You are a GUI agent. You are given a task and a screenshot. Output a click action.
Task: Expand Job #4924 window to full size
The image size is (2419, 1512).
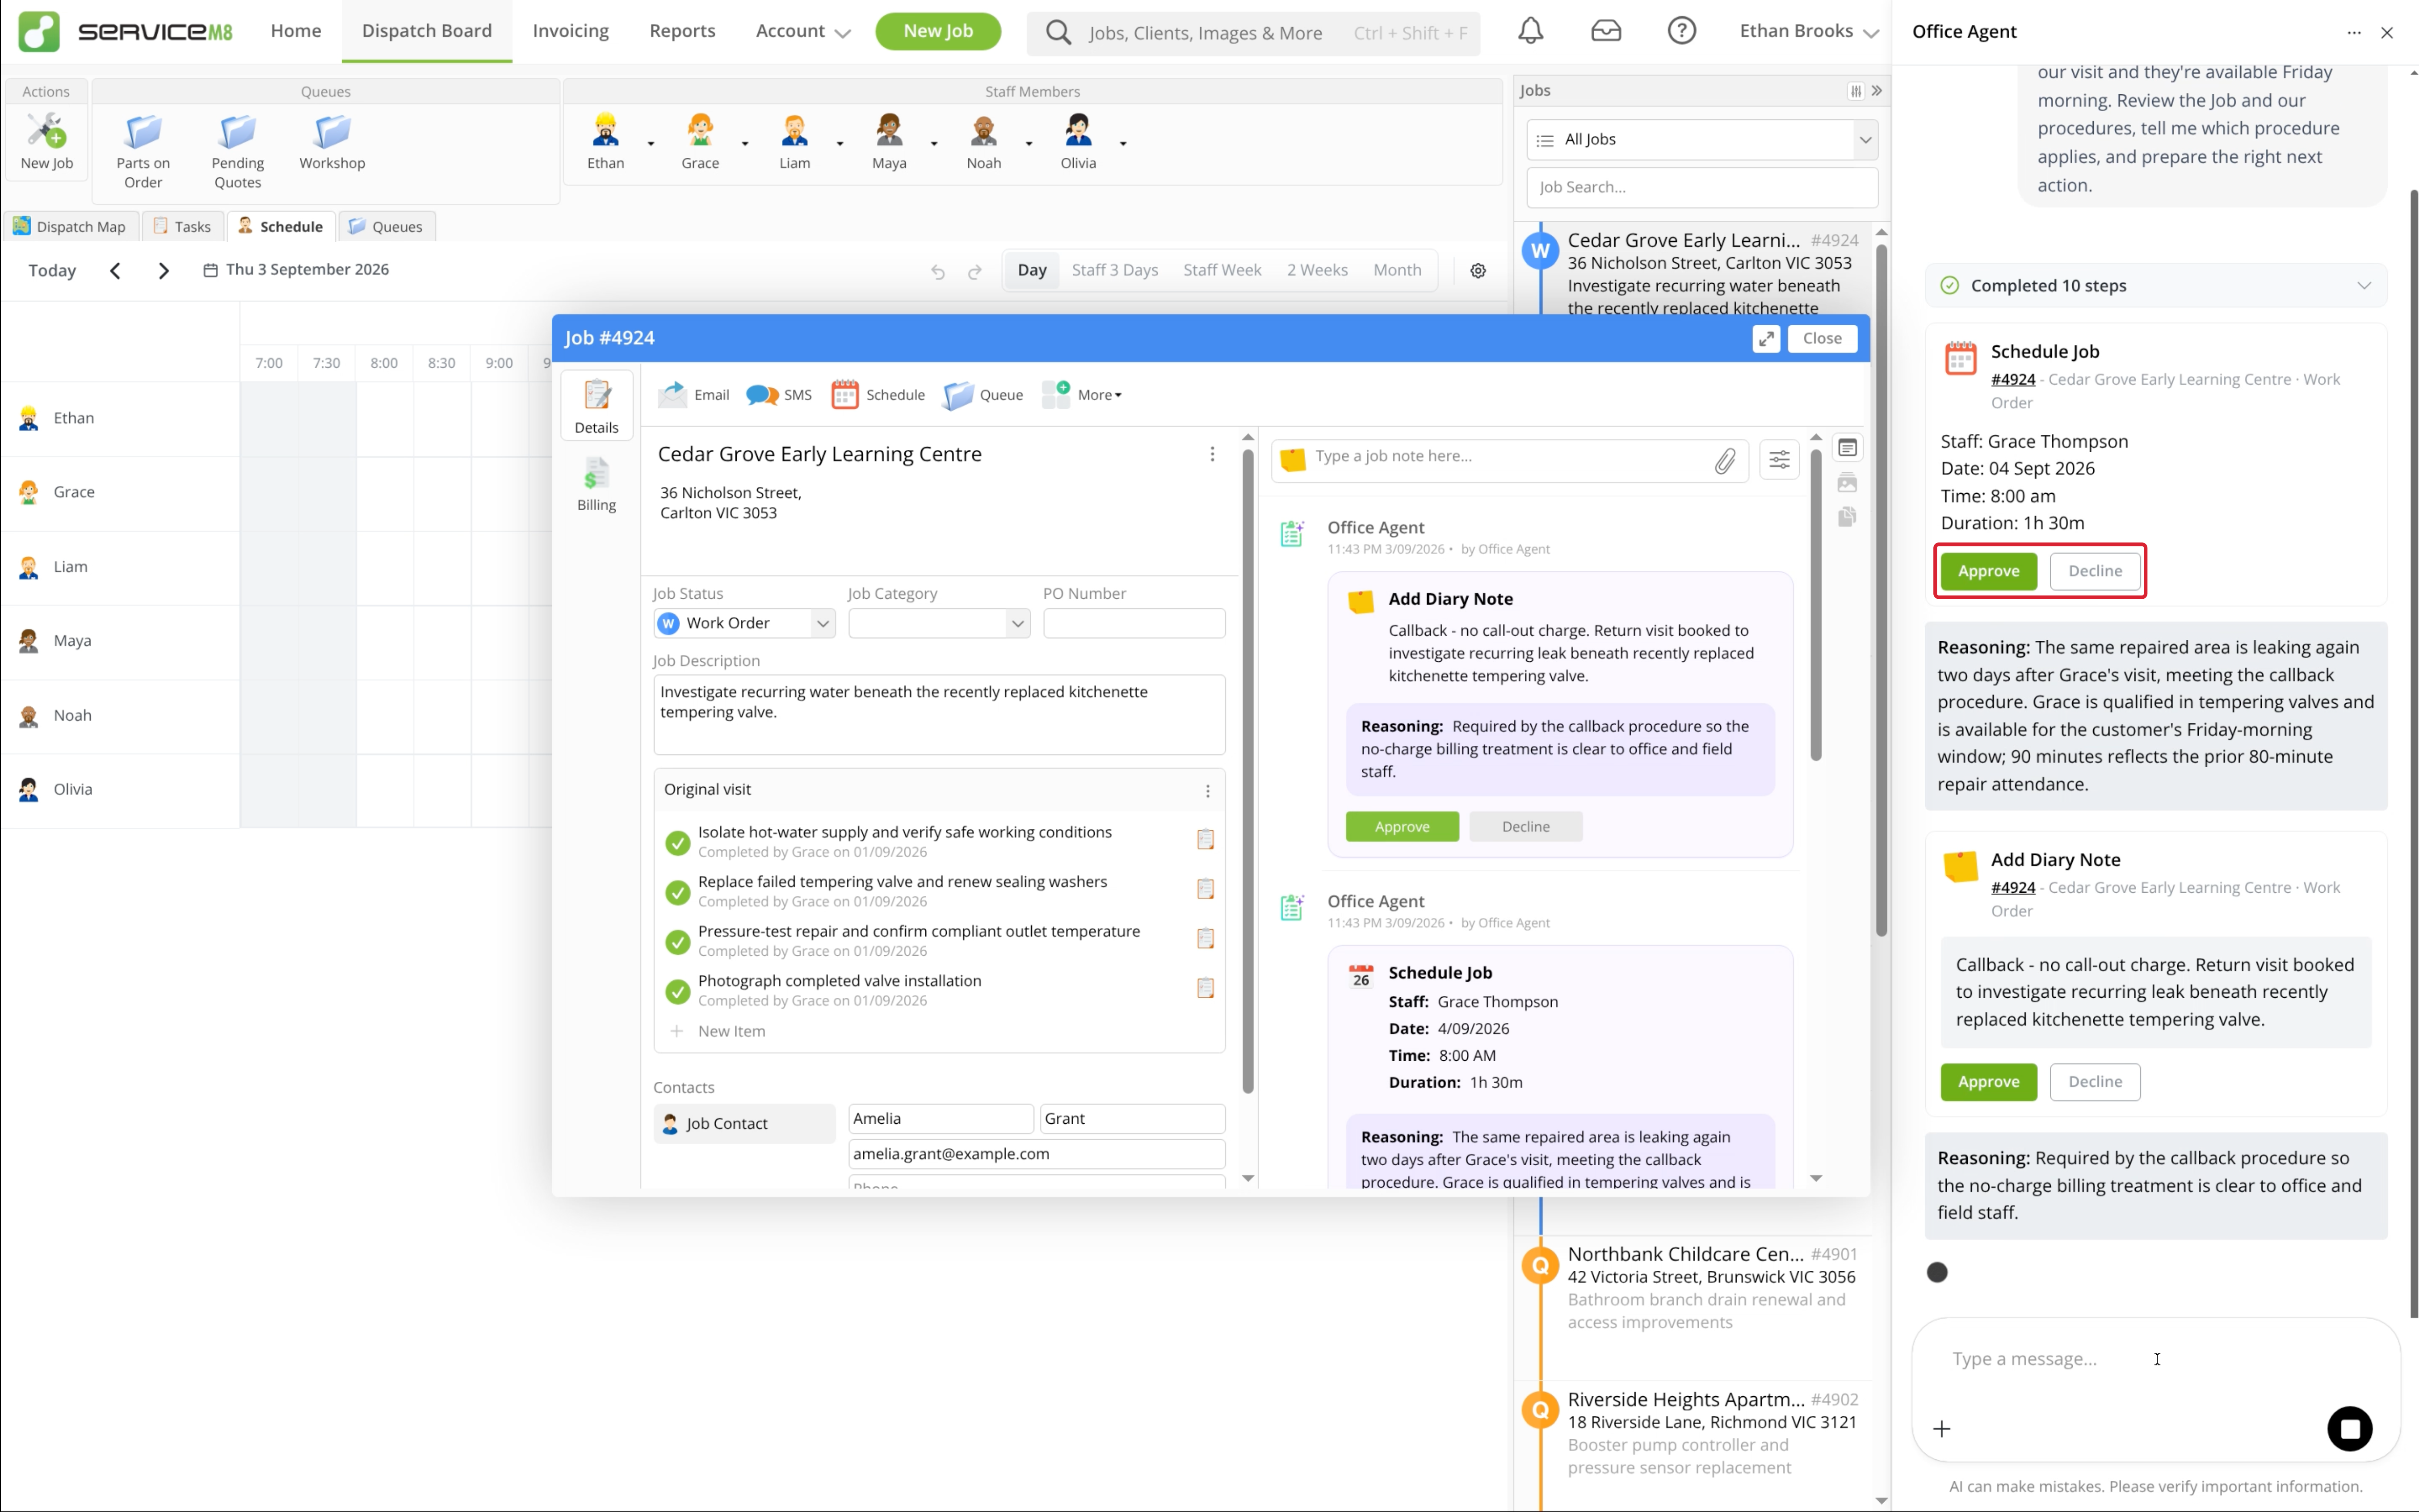click(1766, 339)
